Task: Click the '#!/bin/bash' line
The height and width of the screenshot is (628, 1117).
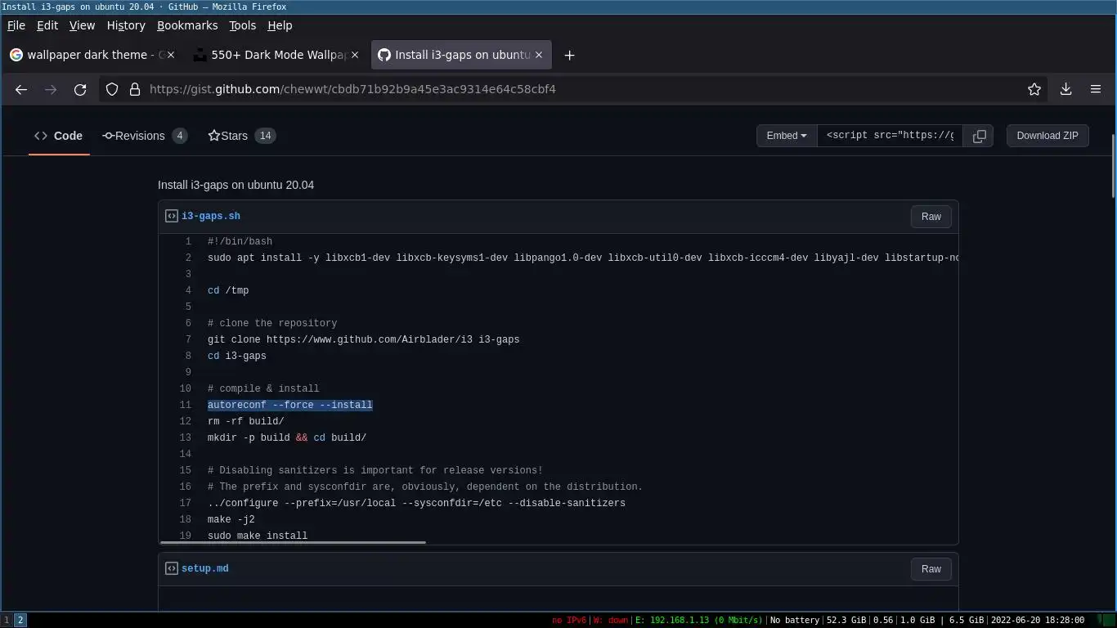Action: (240, 241)
